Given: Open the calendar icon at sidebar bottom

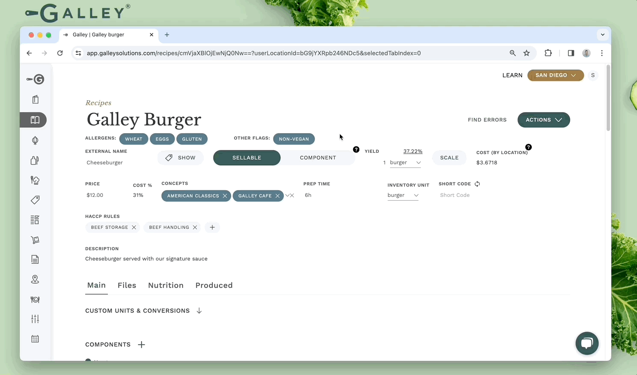Looking at the screenshot, I should click(35, 339).
